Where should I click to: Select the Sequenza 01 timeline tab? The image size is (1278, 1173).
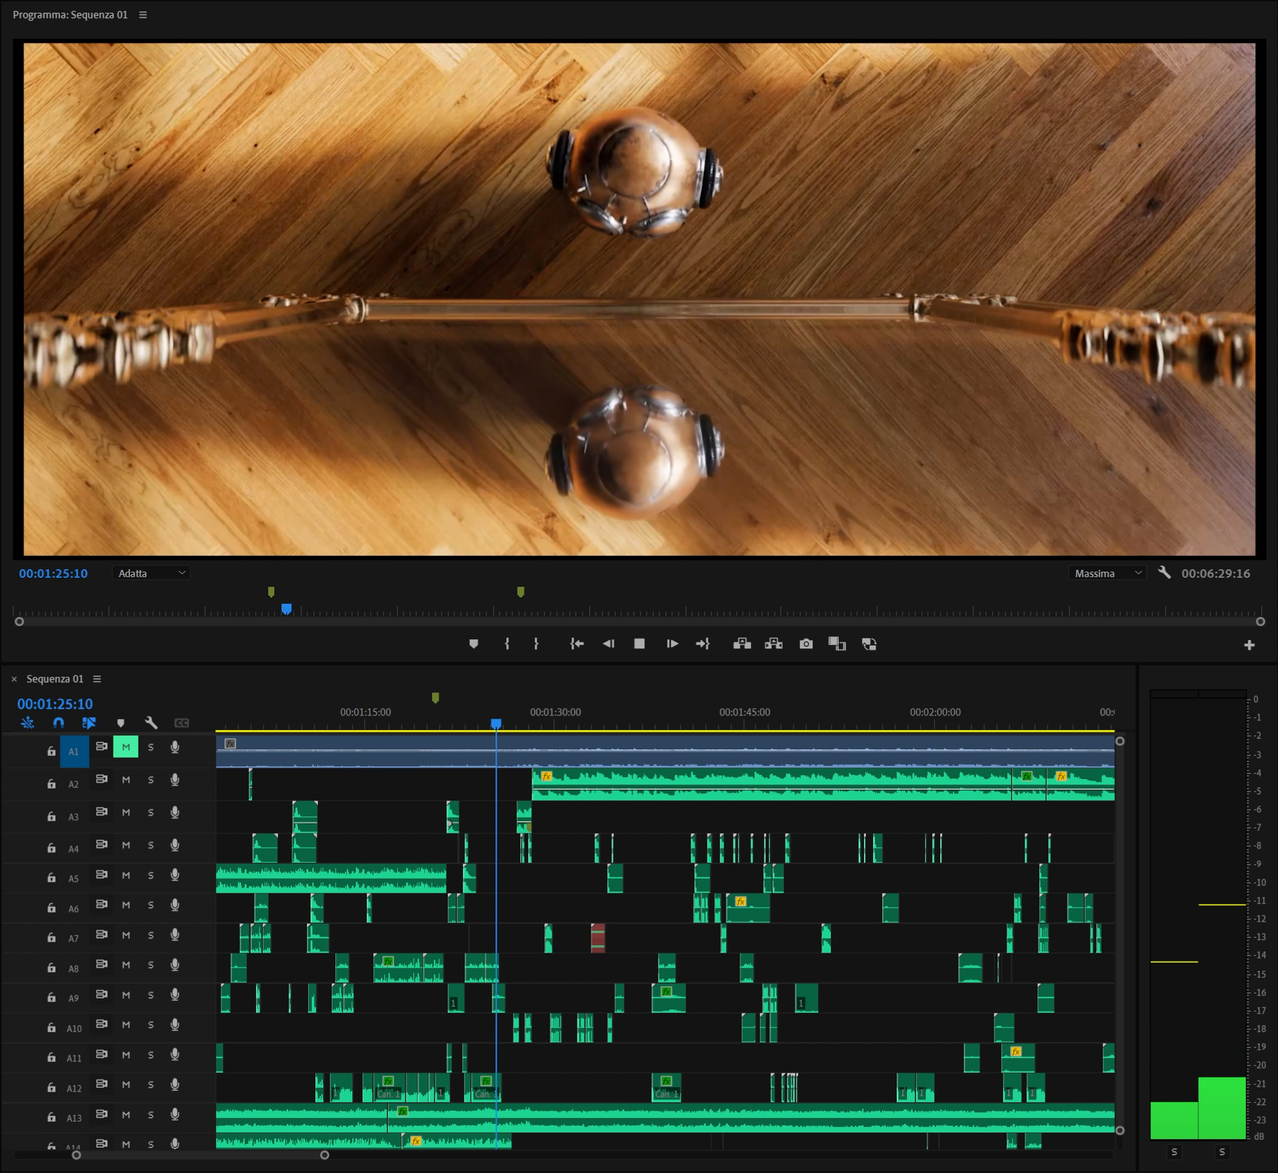pos(54,679)
